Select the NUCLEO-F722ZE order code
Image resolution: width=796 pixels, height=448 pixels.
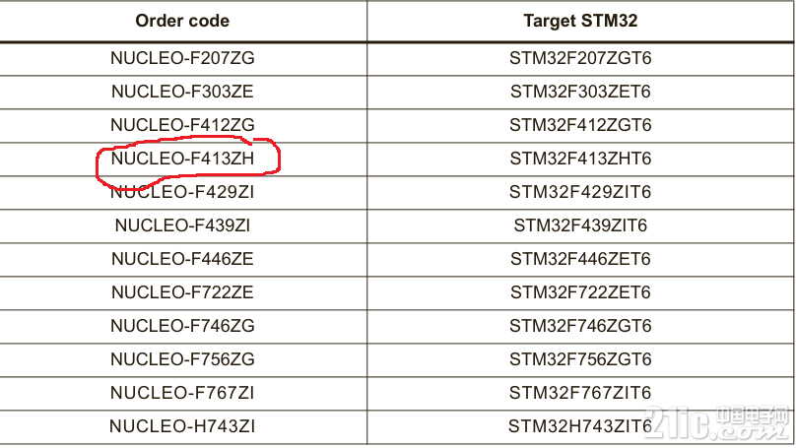coord(182,292)
